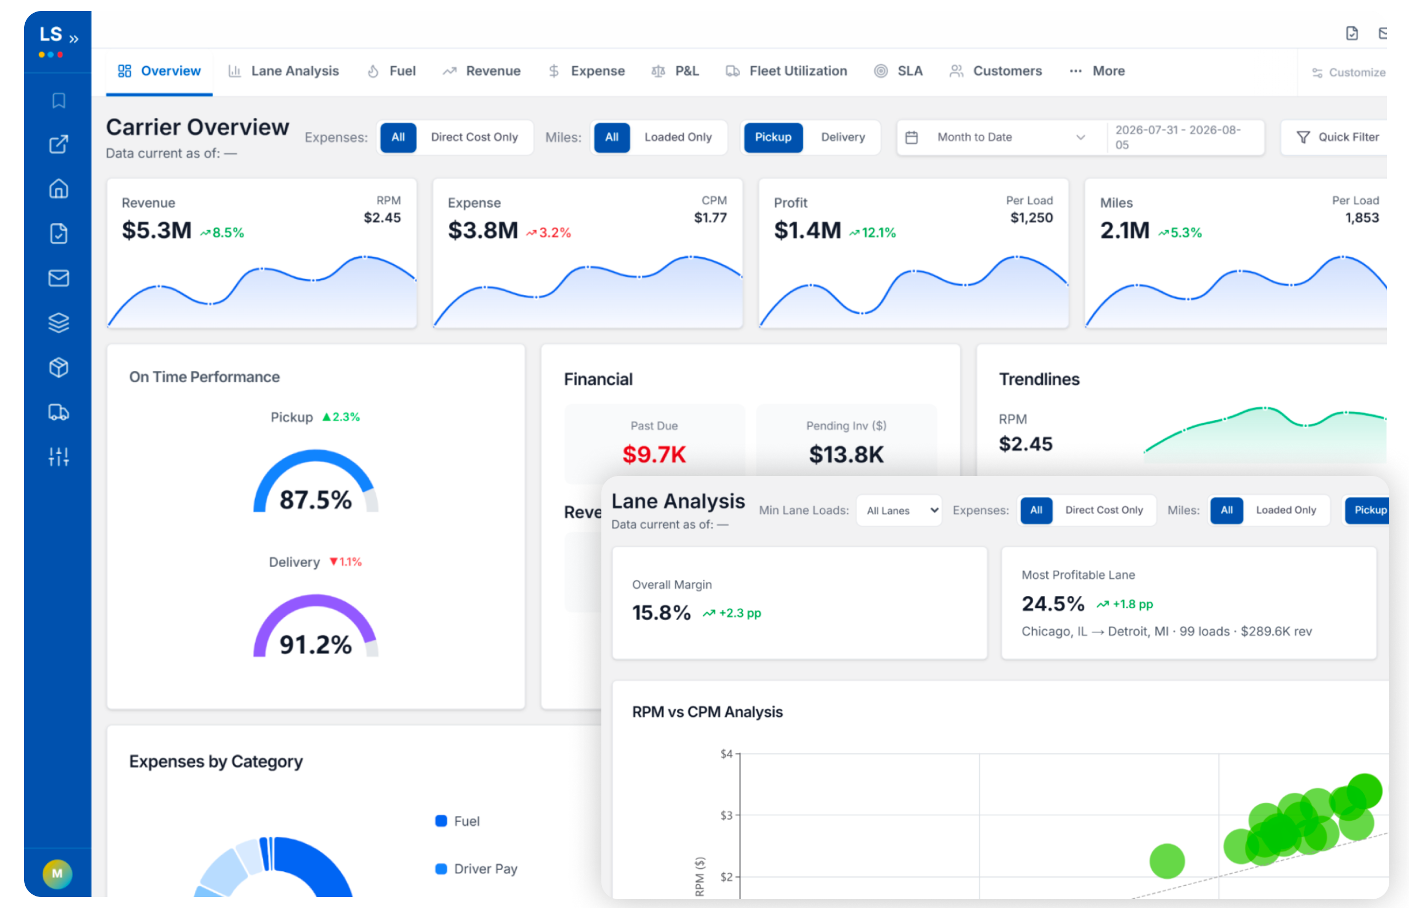This screenshot has width=1409, height=908.
Task: Open the More tabs menu
Action: pos(1097,71)
